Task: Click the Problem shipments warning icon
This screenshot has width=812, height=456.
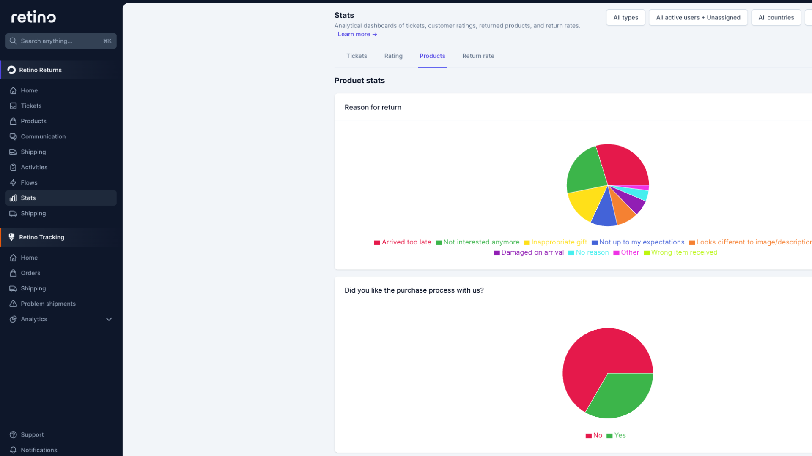Action: click(13, 304)
